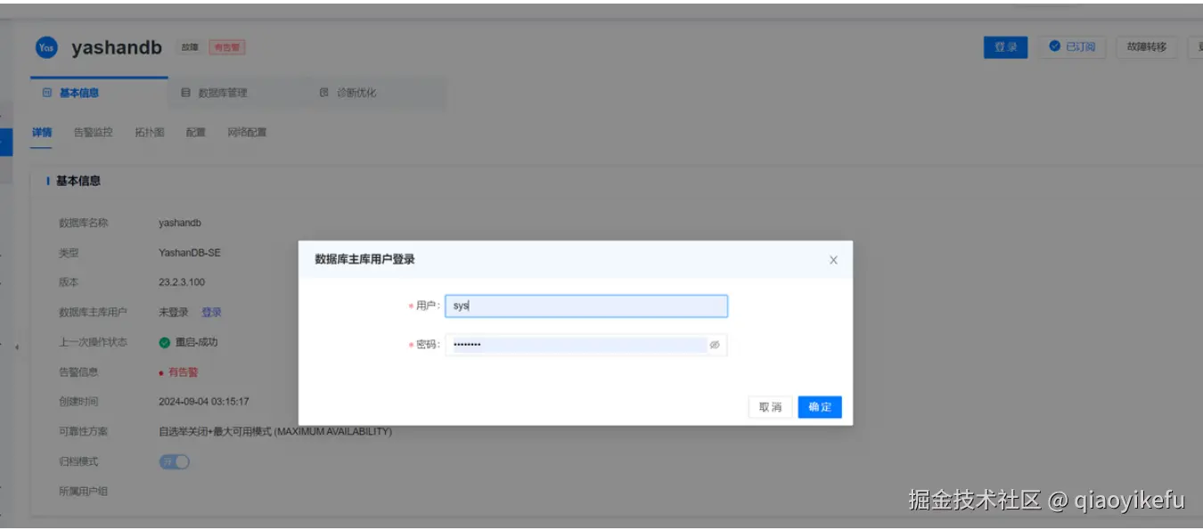Click the 登录 link beside 未登录
The height and width of the screenshot is (530, 1203).
[x=211, y=313]
